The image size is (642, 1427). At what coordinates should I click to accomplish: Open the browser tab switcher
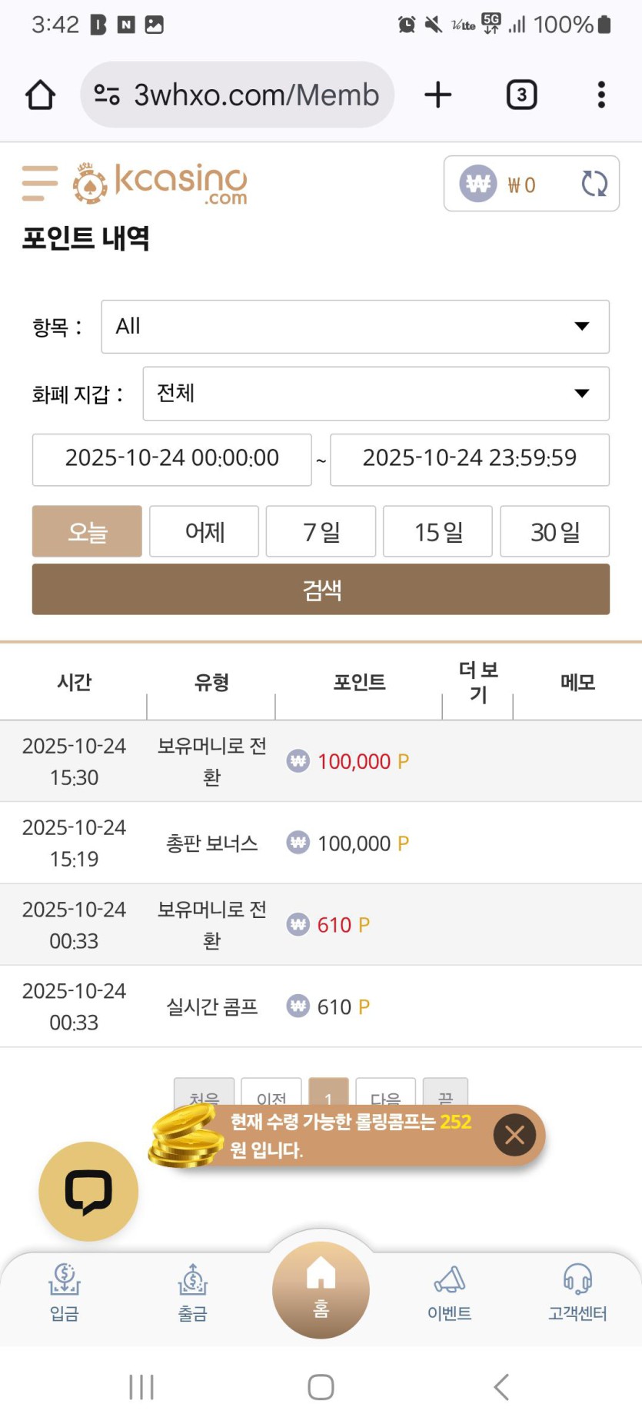click(521, 95)
